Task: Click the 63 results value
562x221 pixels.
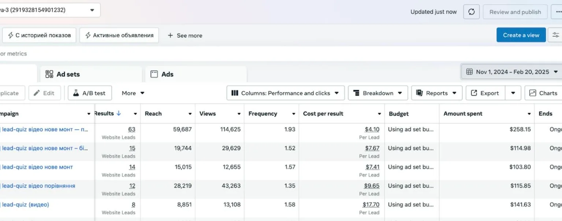Action: tap(132, 129)
